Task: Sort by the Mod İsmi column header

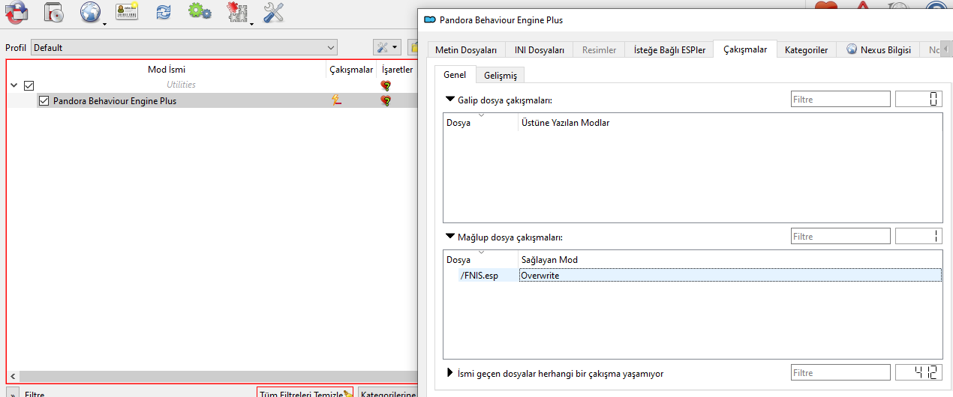Action: pyautogui.click(x=167, y=70)
